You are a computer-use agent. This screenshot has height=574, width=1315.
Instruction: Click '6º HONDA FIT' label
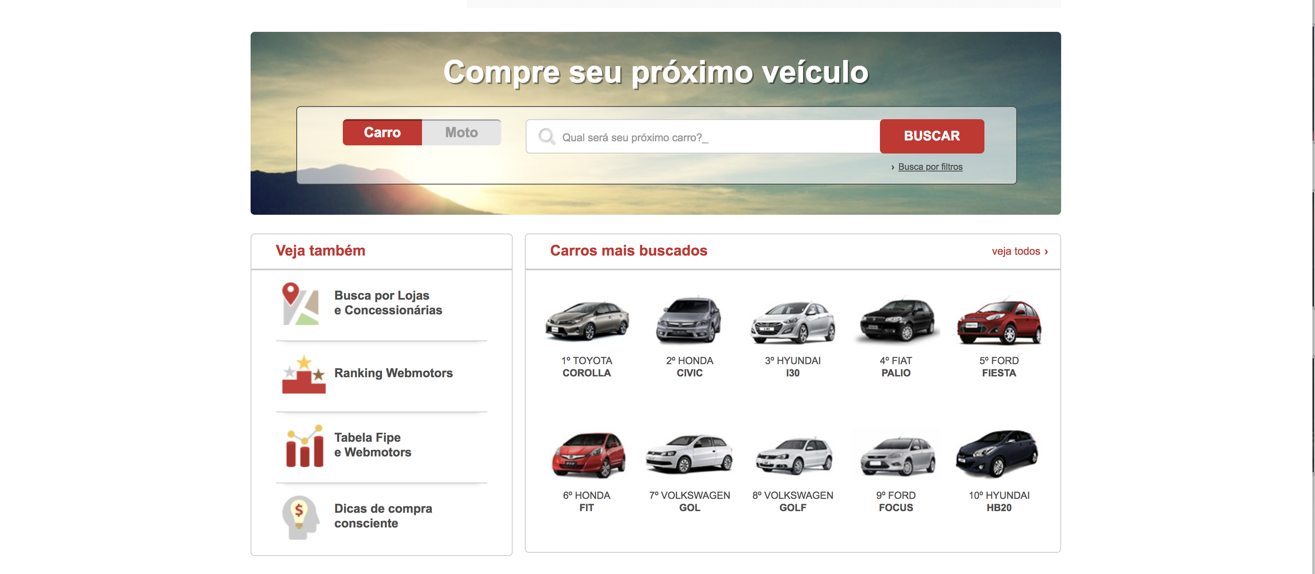pyautogui.click(x=586, y=501)
